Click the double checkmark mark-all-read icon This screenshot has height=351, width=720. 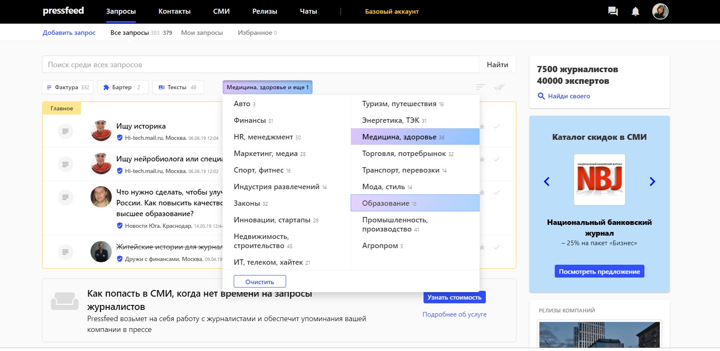[499, 87]
